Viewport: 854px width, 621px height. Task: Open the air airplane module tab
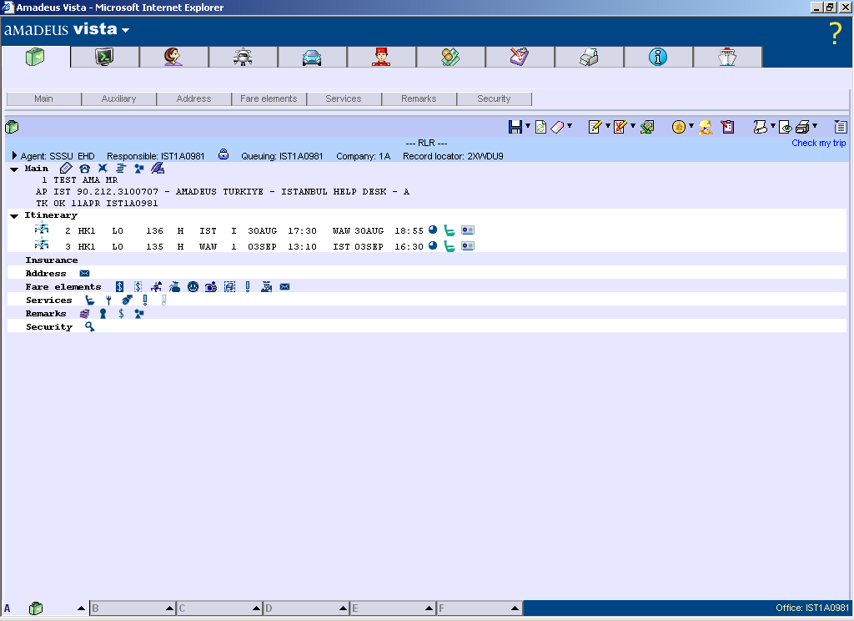(243, 57)
